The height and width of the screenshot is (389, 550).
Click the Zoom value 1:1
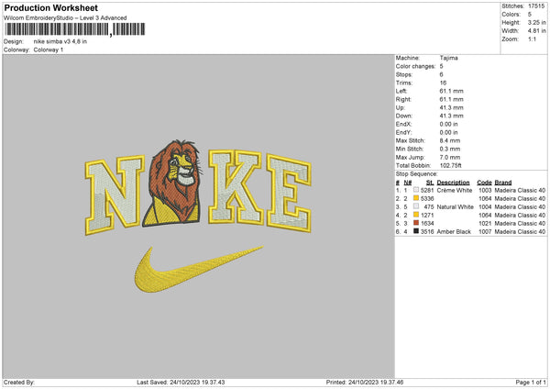532,39
